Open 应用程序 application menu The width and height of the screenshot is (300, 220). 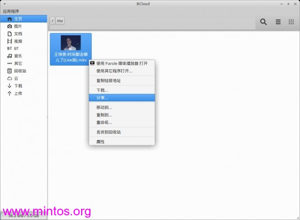(11, 11)
